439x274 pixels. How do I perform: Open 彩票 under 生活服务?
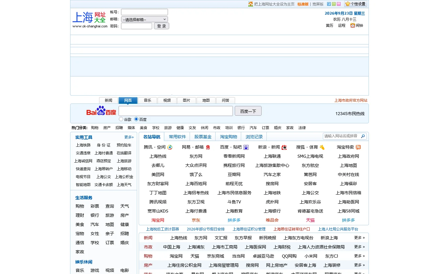point(95,206)
